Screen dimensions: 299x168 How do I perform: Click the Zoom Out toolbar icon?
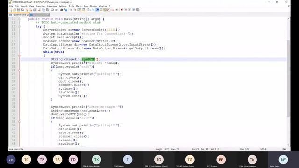click(75, 10)
